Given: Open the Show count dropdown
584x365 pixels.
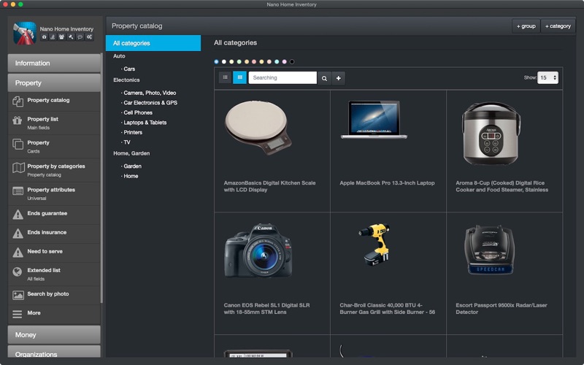Looking at the screenshot, I should tap(547, 77).
